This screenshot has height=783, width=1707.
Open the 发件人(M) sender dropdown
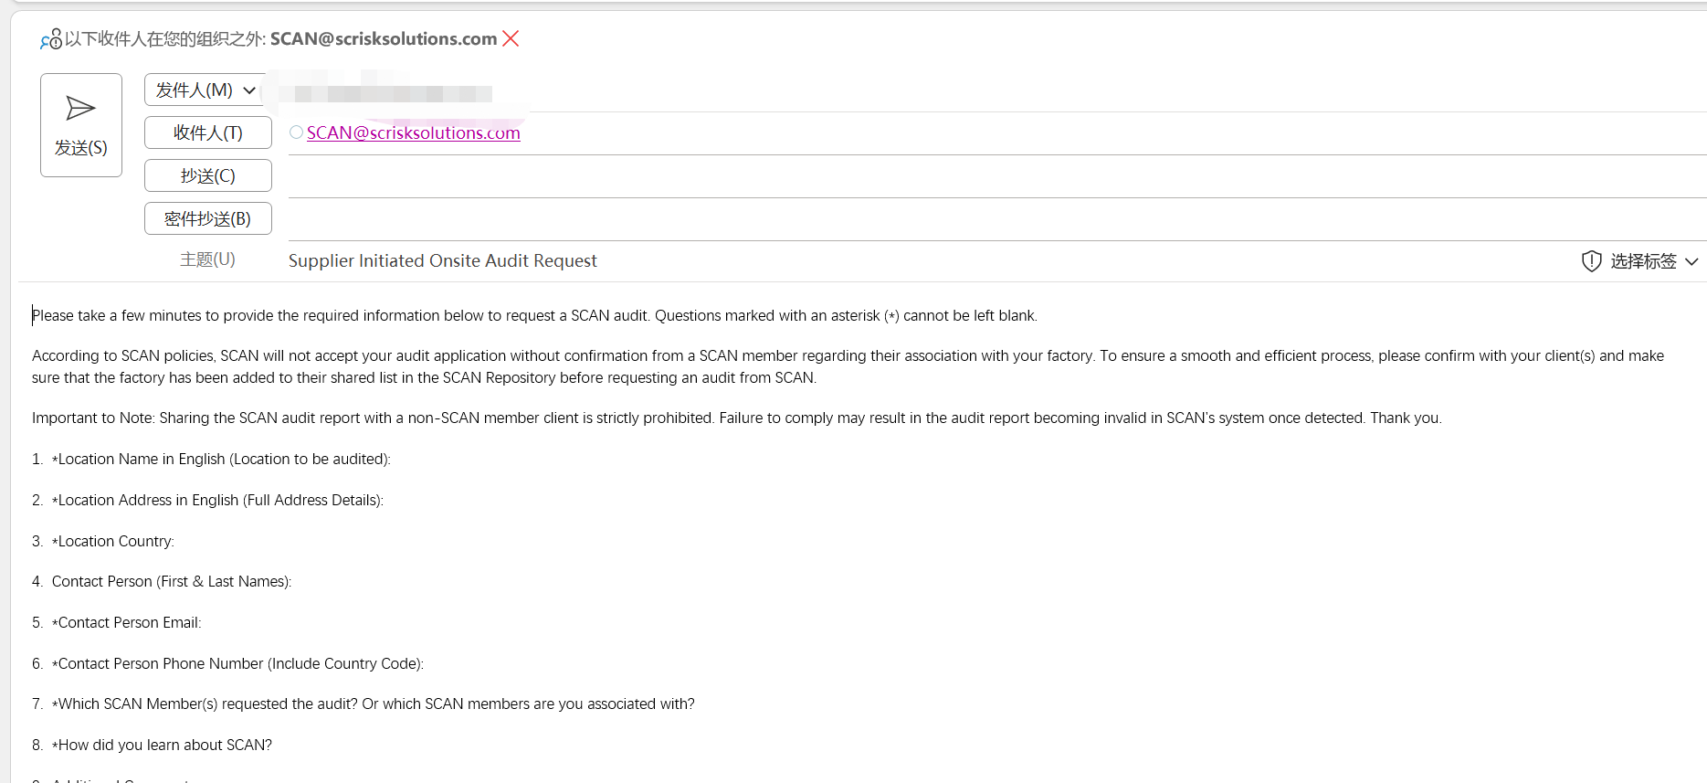tap(205, 90)
